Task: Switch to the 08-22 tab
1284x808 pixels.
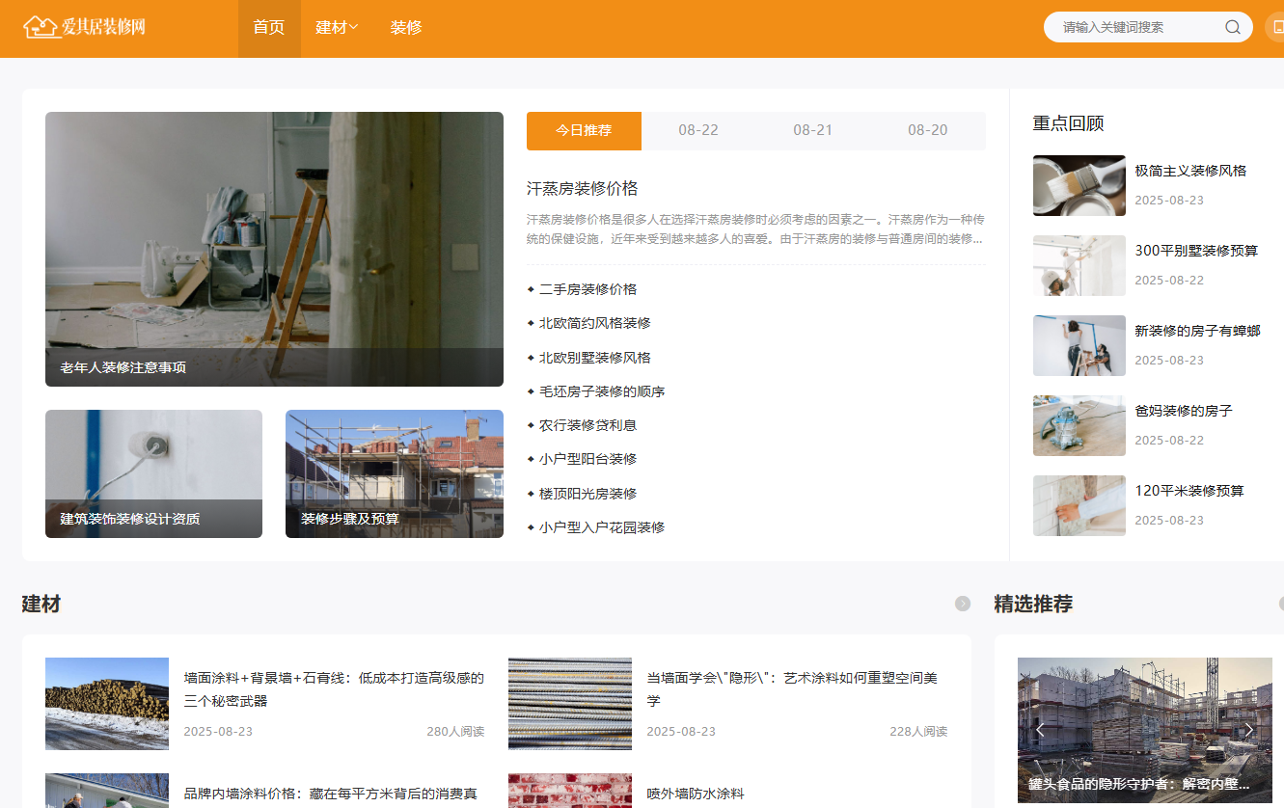Action: tap(697, 130)
